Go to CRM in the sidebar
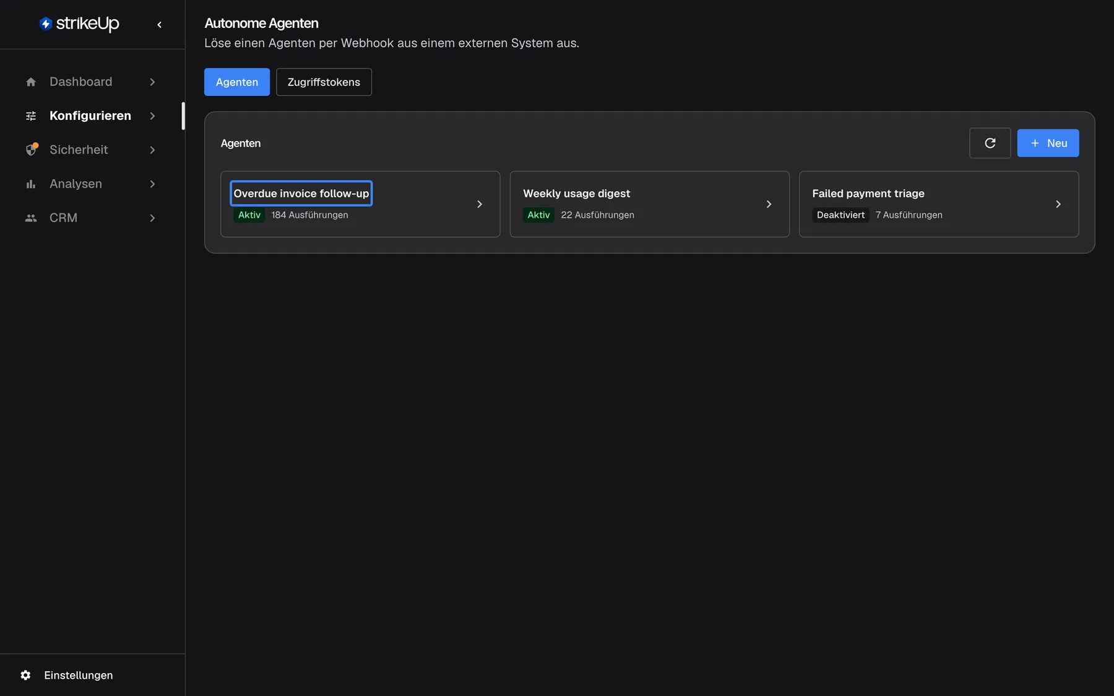This screenshot has width=1114, height=696. click(x=91, y=218)
